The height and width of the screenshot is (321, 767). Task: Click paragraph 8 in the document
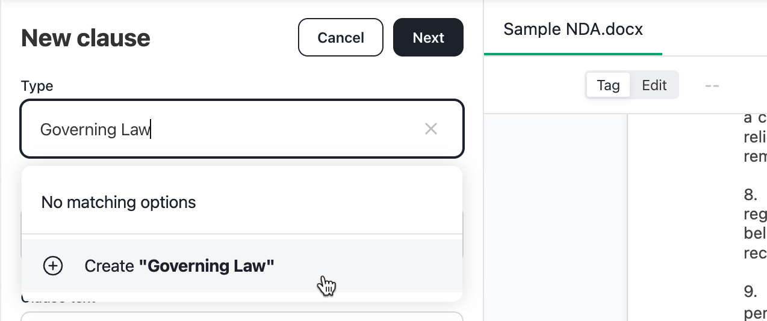tap(755, 224)
